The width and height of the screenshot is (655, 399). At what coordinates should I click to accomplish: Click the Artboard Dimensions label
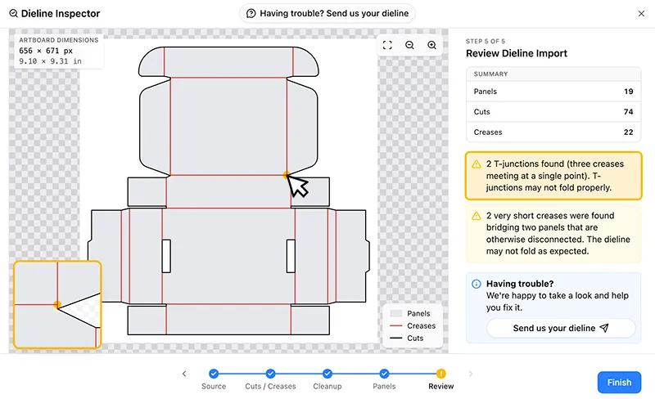(x=58, y=40)
